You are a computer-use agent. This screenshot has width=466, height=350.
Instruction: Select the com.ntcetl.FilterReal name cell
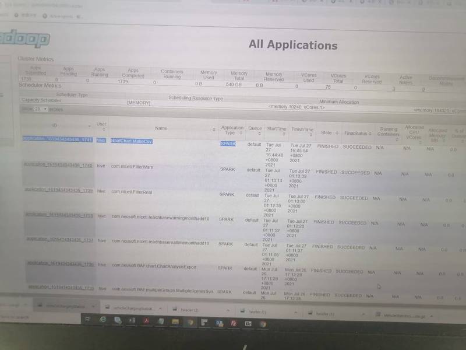coord(132,192)
